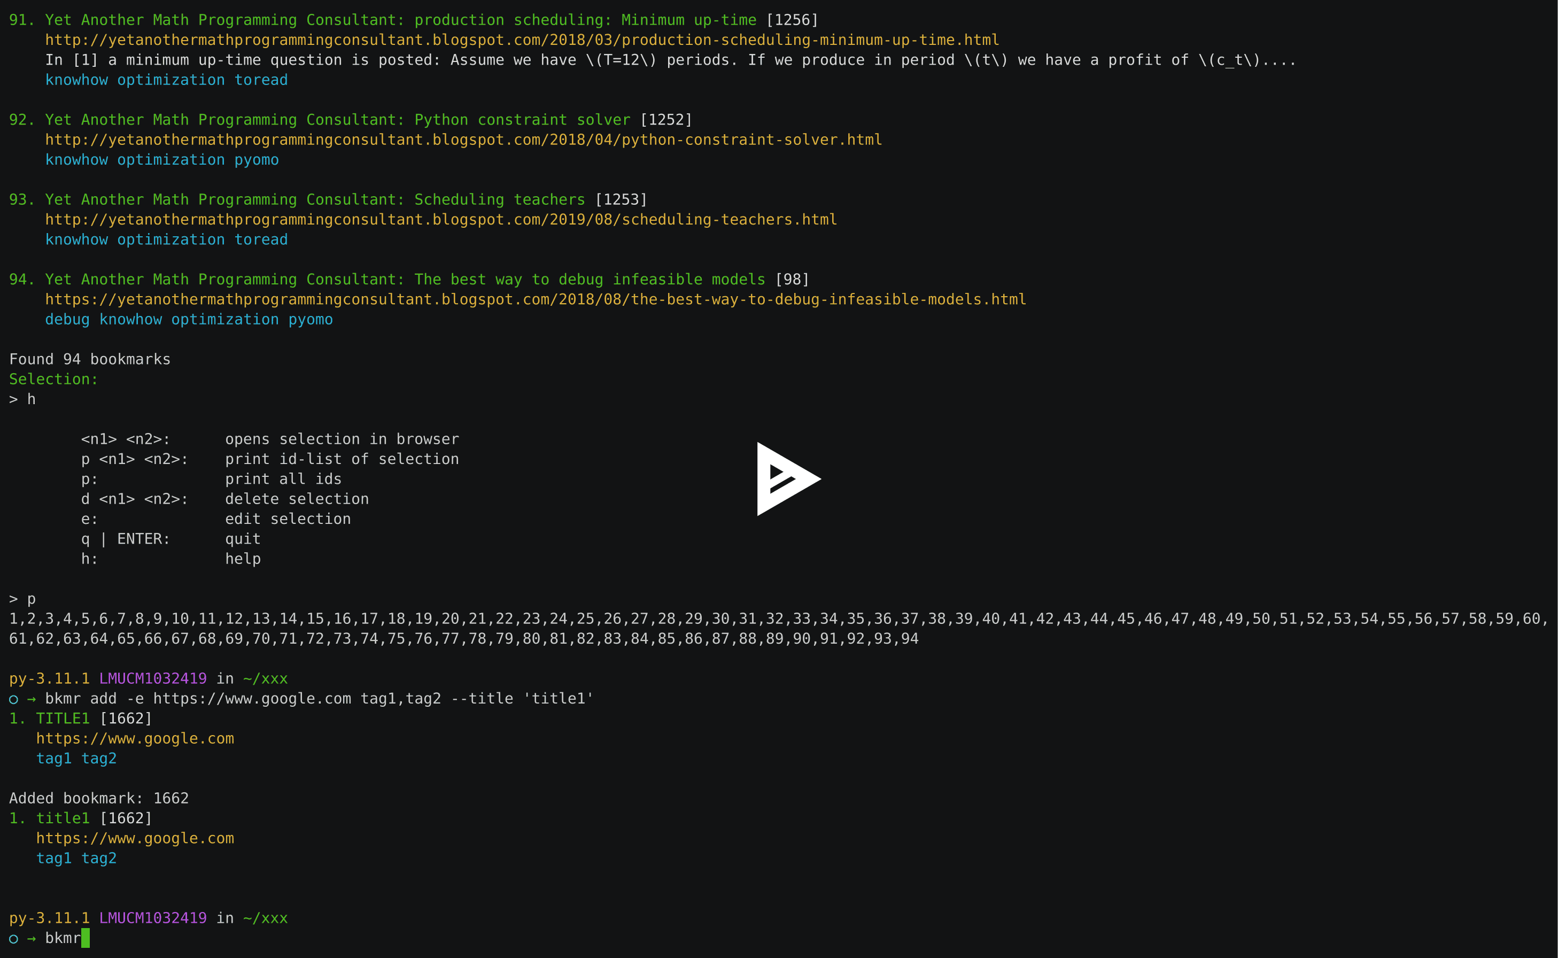The width and height of the screenshot is (1558, 958).
Task: Click the bkmr logo watermark
Action: click(787, 480)
